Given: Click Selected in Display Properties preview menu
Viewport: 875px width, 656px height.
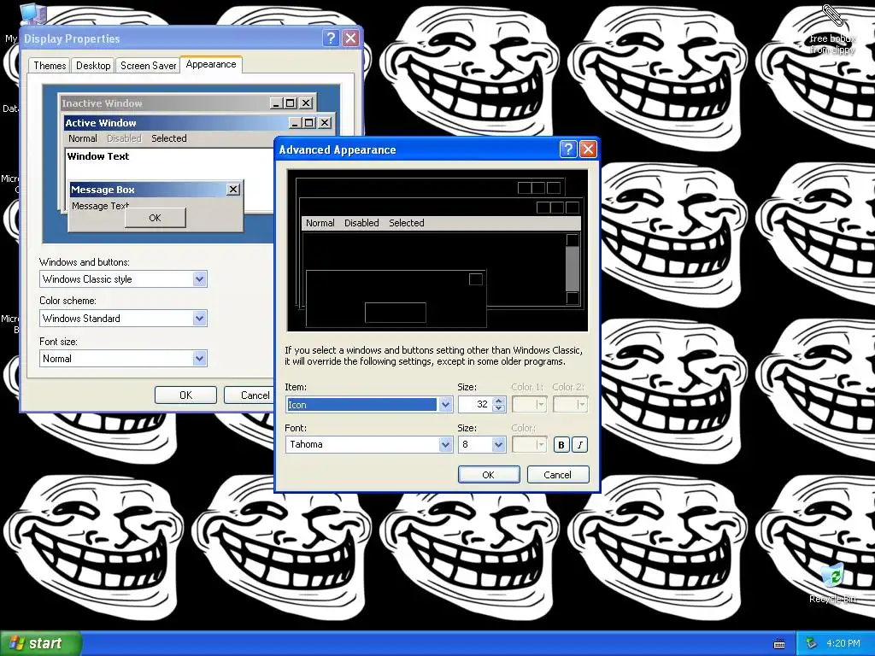Looking at the screenshot, I should coord(169,138).
